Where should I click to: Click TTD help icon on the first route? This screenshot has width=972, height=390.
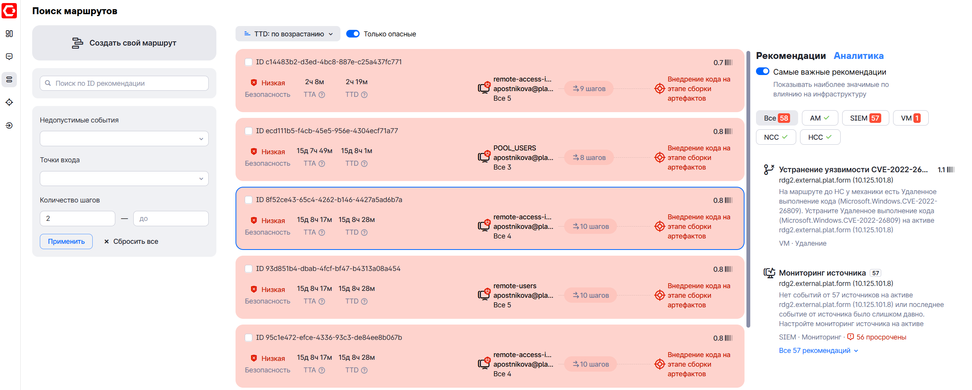click(x=364, y=95)
